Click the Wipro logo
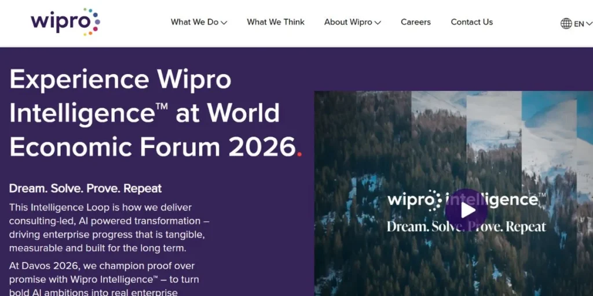The height and width of the screenshot is (296, 593). pos(65,21)
